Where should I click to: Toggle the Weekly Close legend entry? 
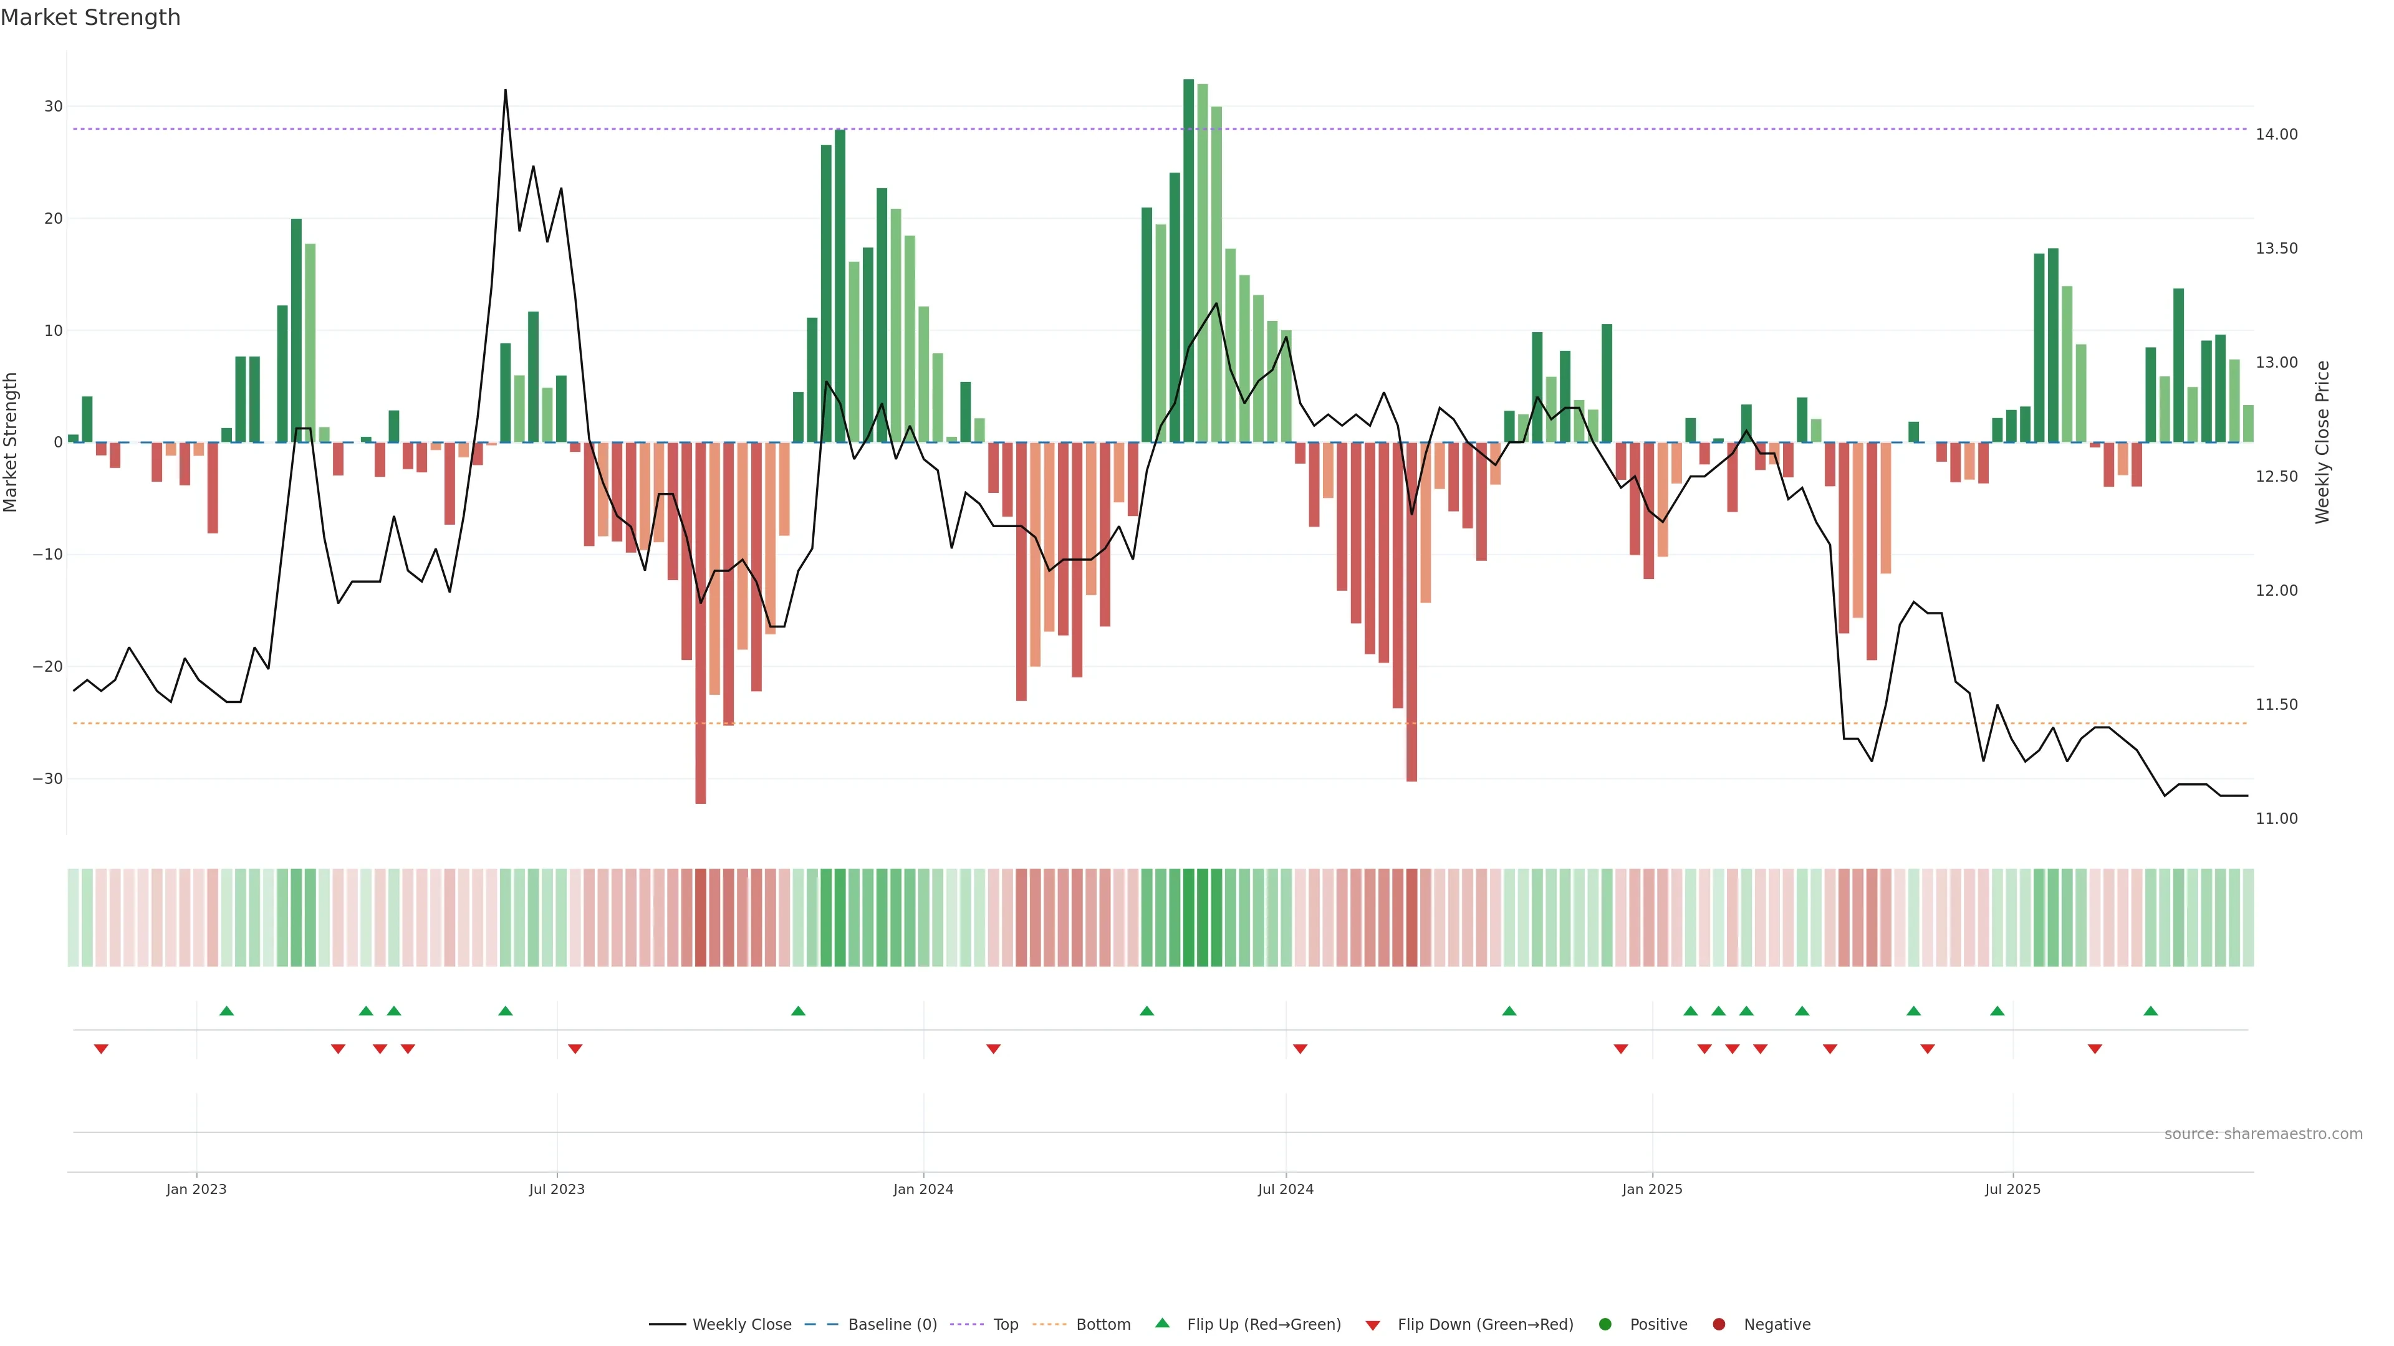(741, 1324)
